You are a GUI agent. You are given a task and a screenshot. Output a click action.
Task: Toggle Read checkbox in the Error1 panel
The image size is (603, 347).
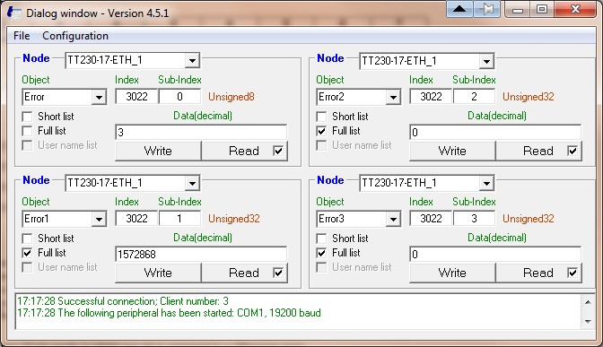(x=278, y=273)
